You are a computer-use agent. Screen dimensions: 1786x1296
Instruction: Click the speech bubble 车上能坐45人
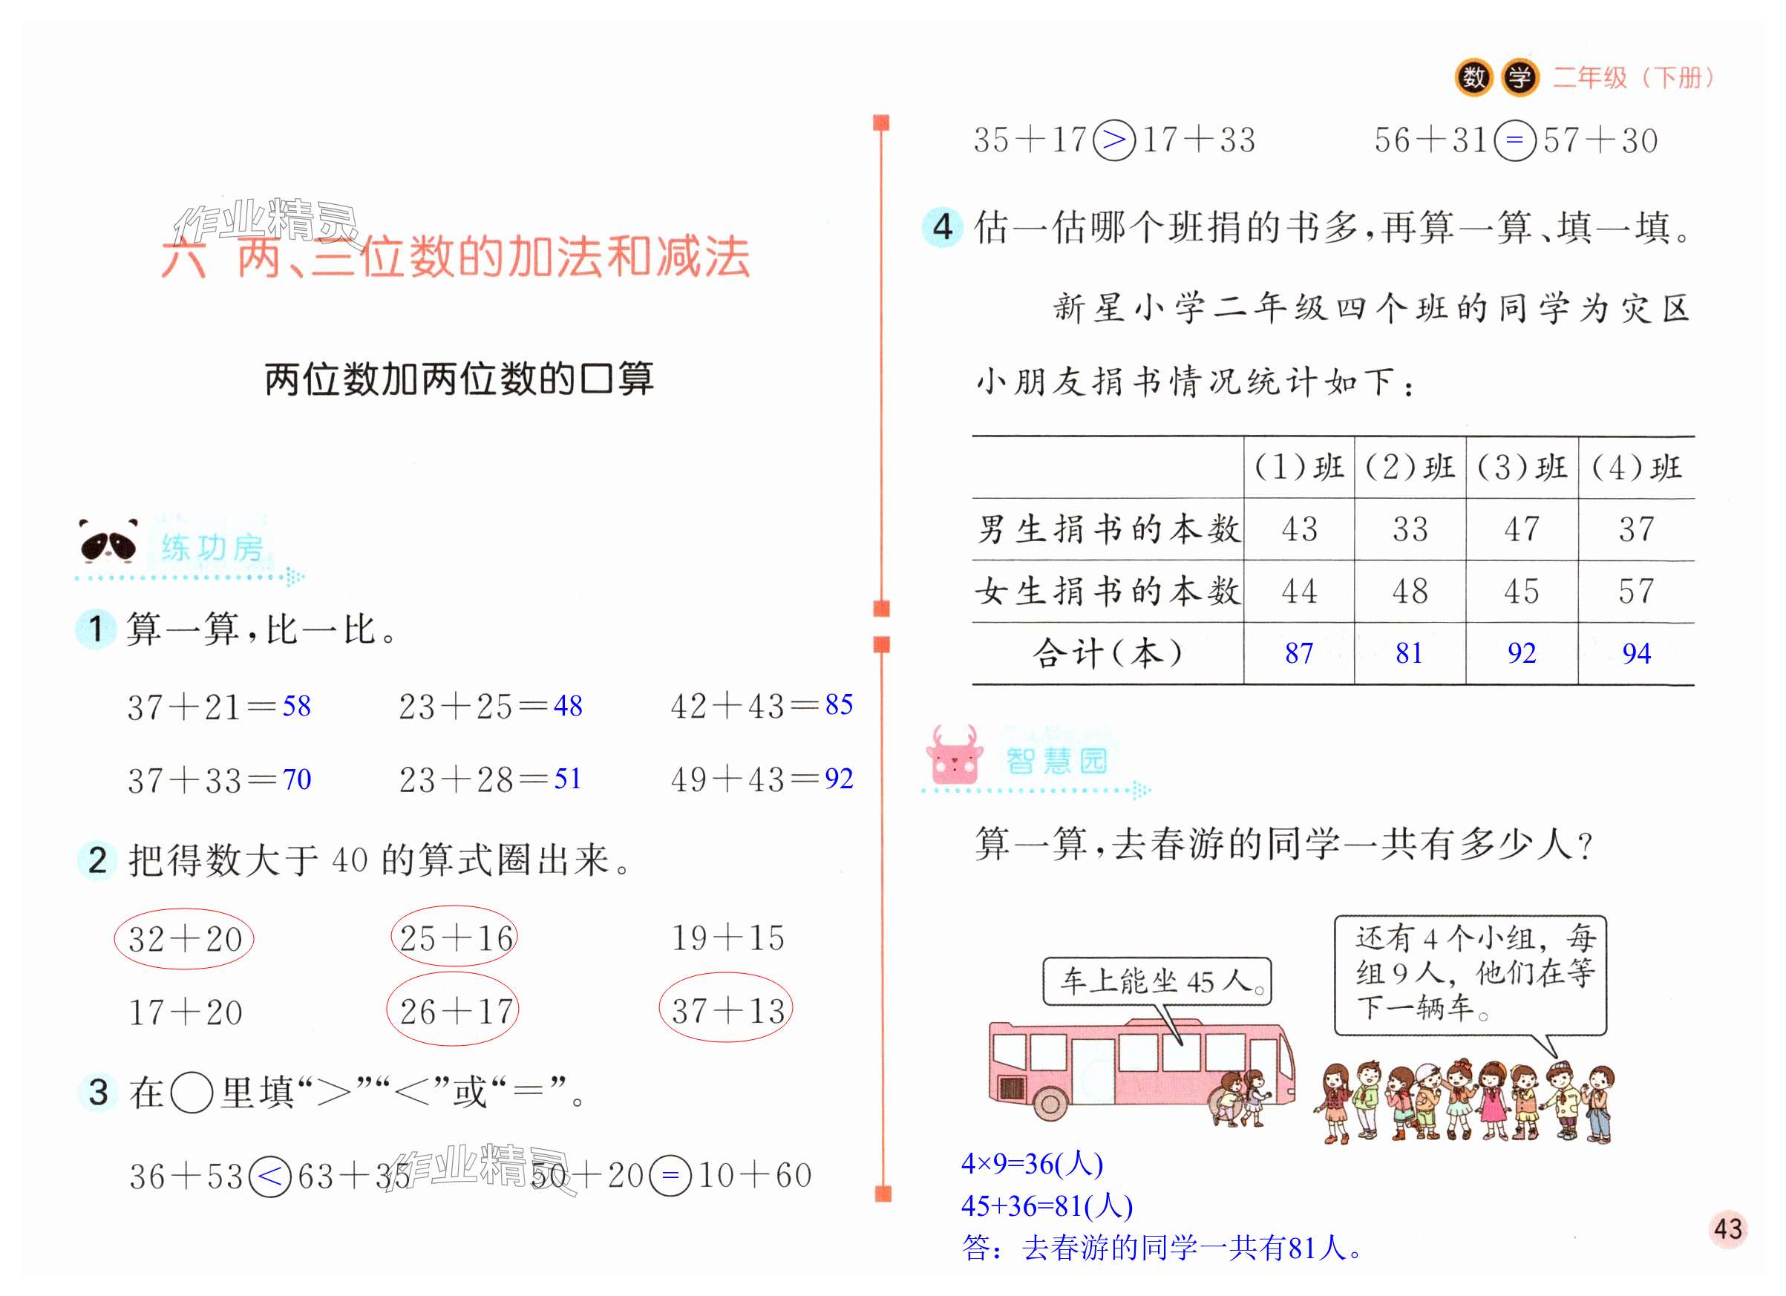coord(1157,981)
